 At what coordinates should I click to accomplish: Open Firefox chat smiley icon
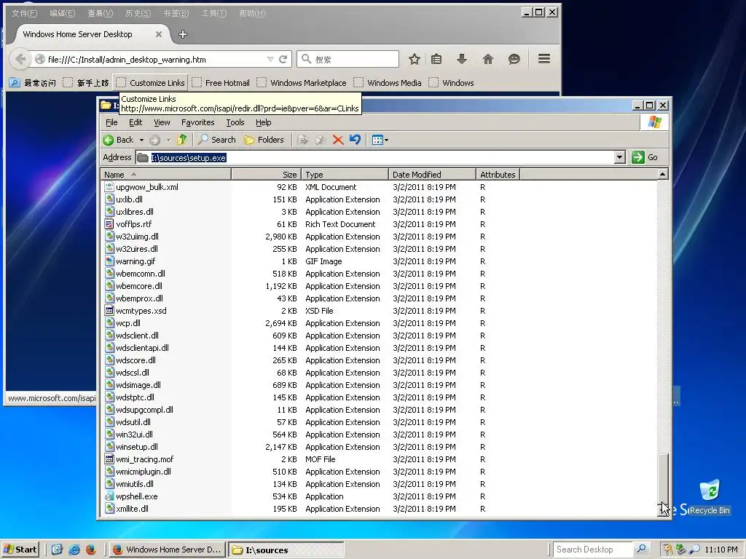click(x=514, y=59)
